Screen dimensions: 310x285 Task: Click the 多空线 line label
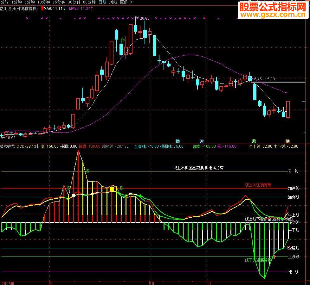294,222
